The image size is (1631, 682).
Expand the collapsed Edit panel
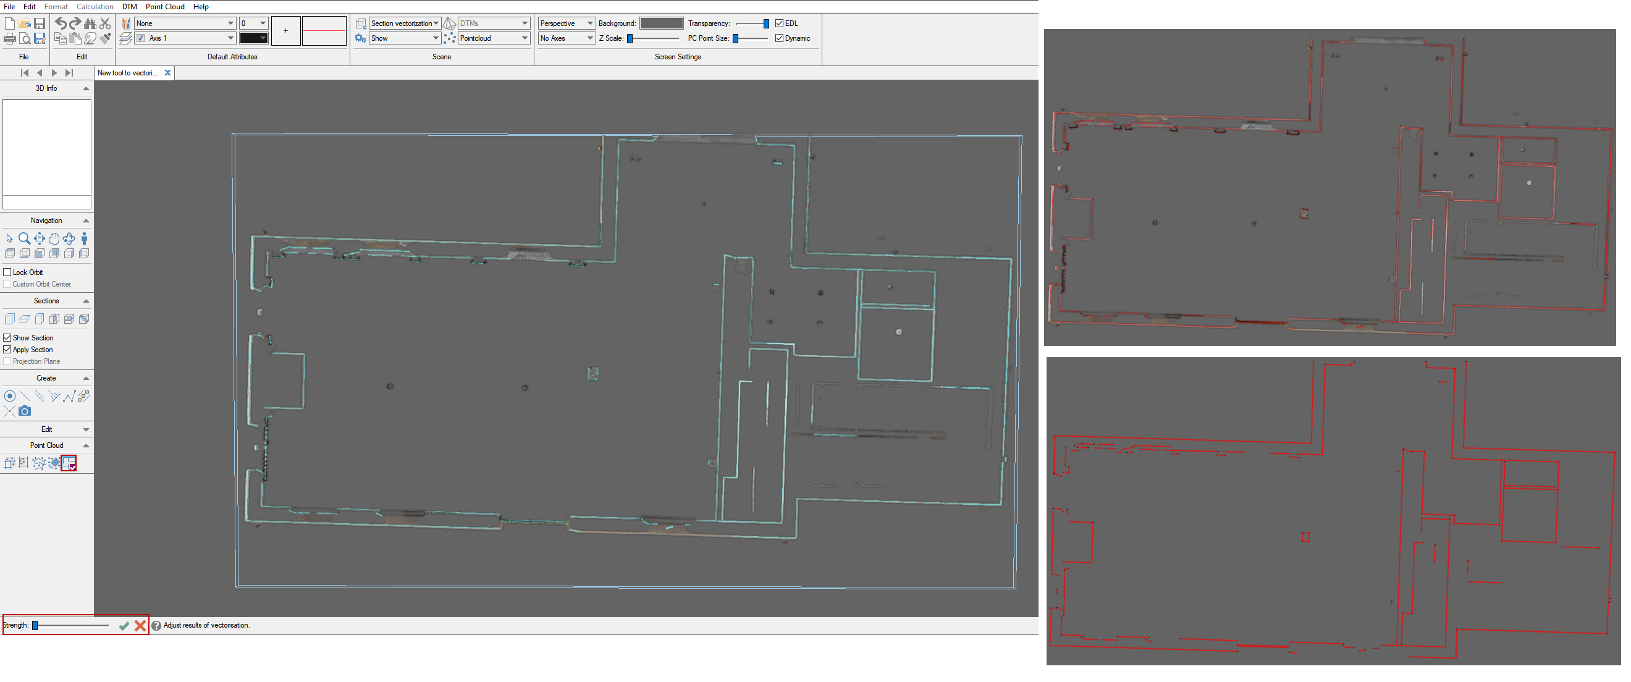pos(86,430)
